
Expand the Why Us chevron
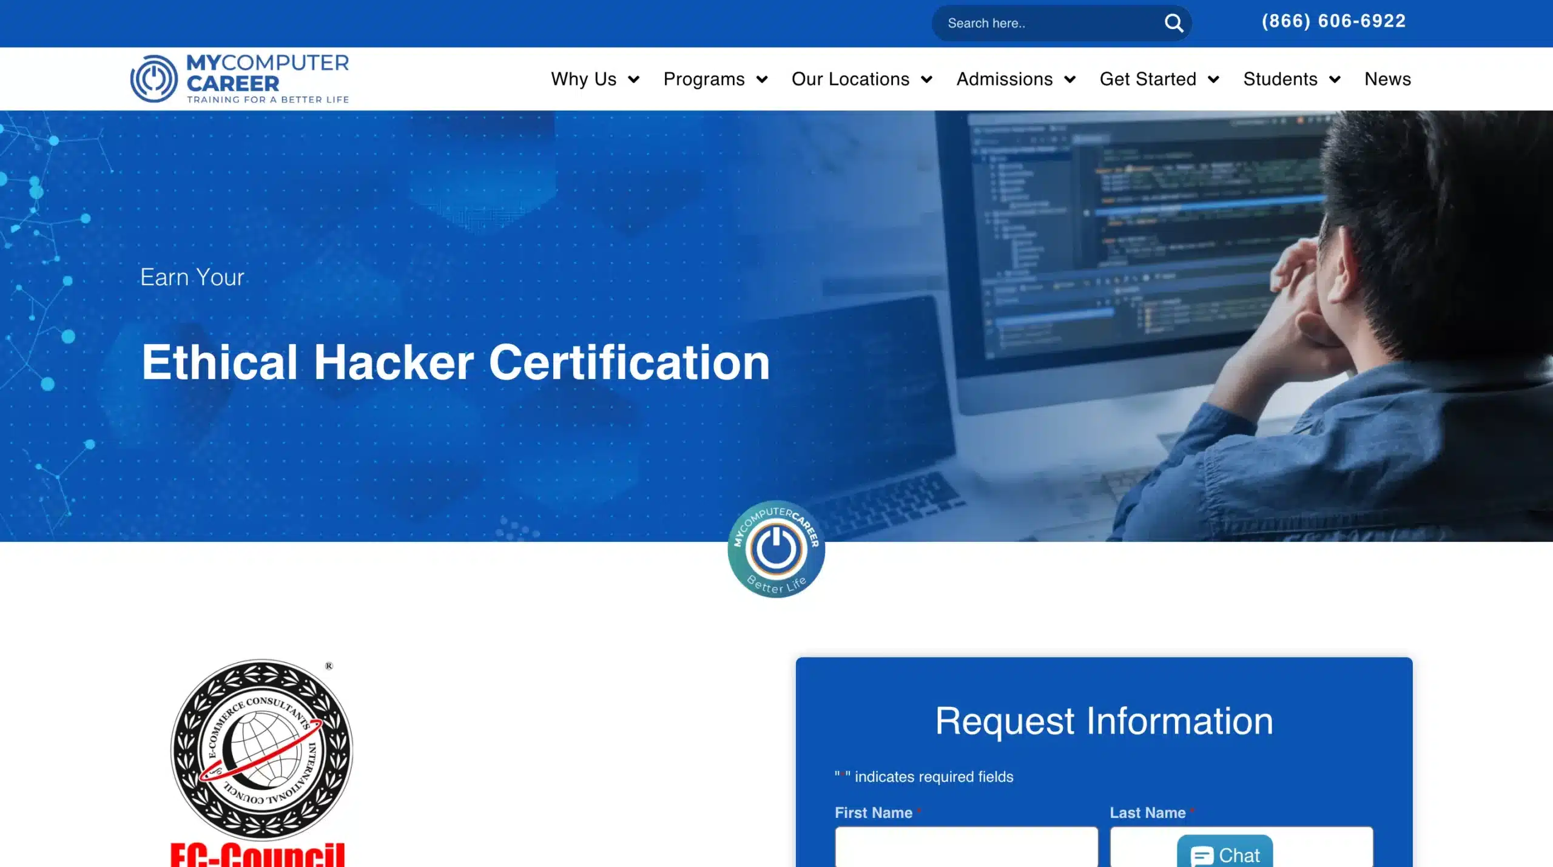[633, 79]
